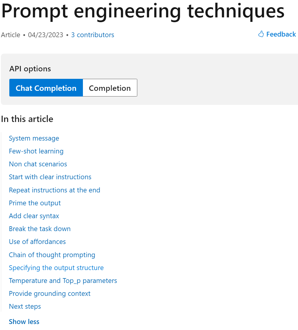Navigate to Non chat scenarios

click(38, 164)
